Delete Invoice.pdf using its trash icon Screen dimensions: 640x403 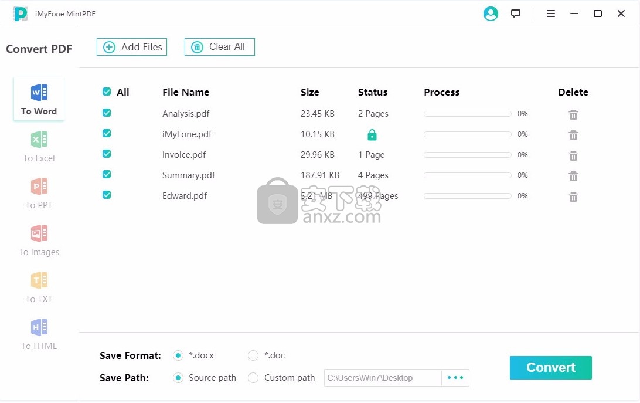point(573,155)
